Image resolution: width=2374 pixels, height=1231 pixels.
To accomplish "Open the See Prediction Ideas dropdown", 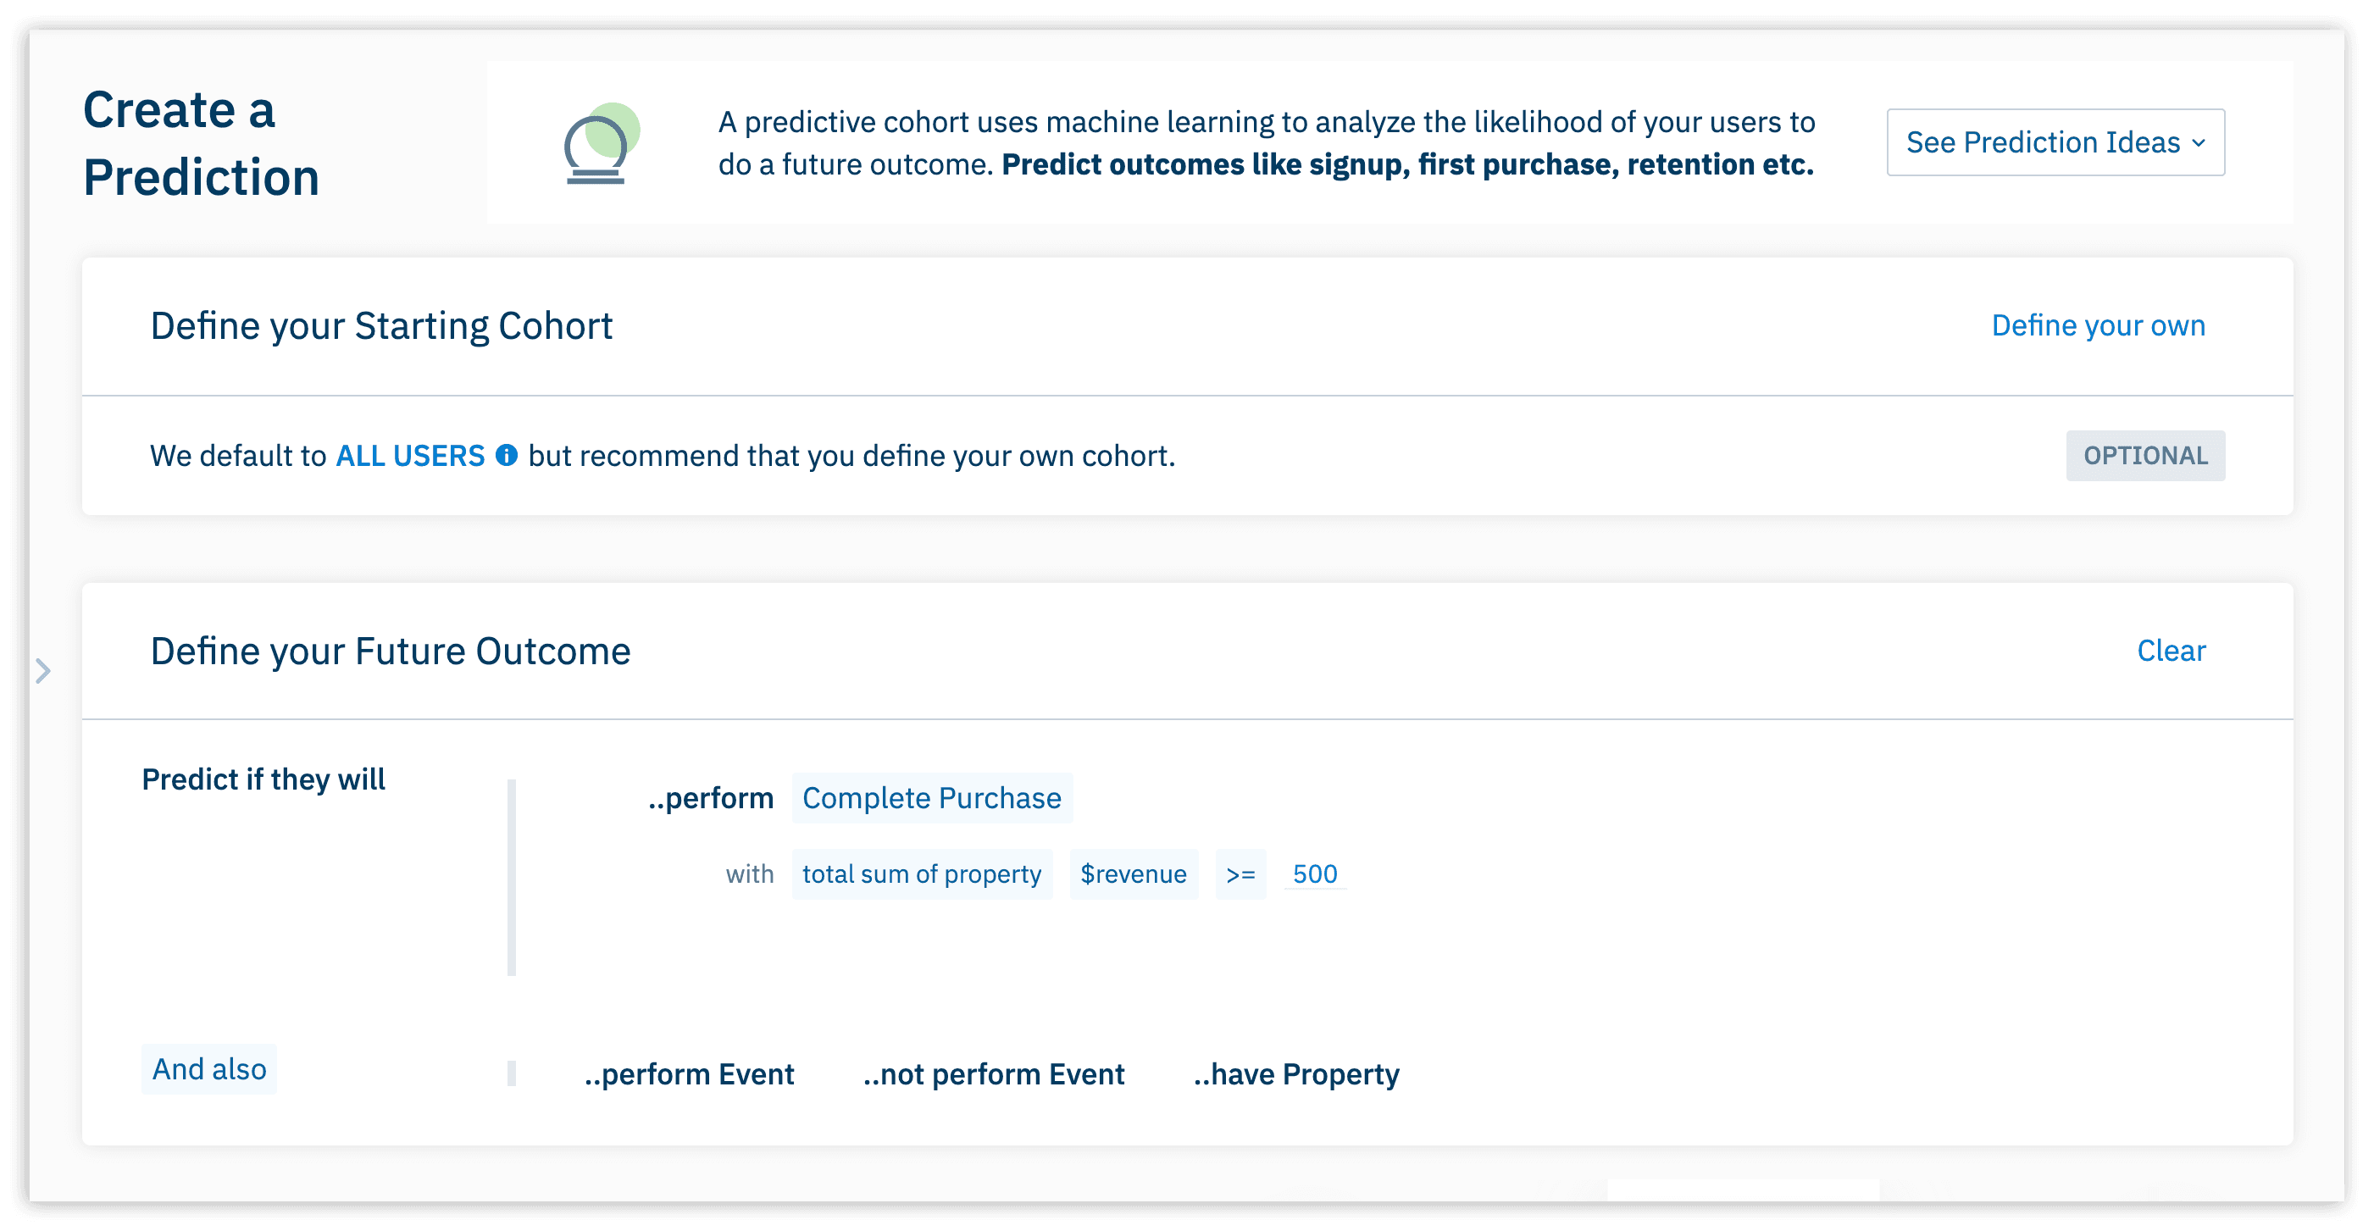I will point(2055,141).
